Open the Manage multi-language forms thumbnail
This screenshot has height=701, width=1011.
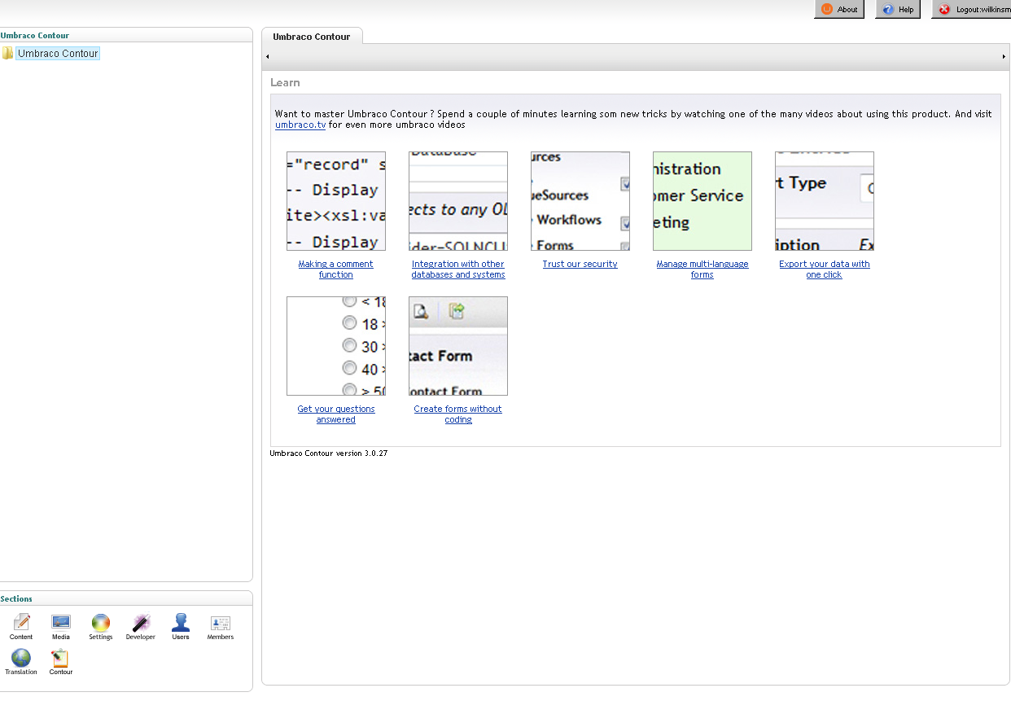coord(702,201)
